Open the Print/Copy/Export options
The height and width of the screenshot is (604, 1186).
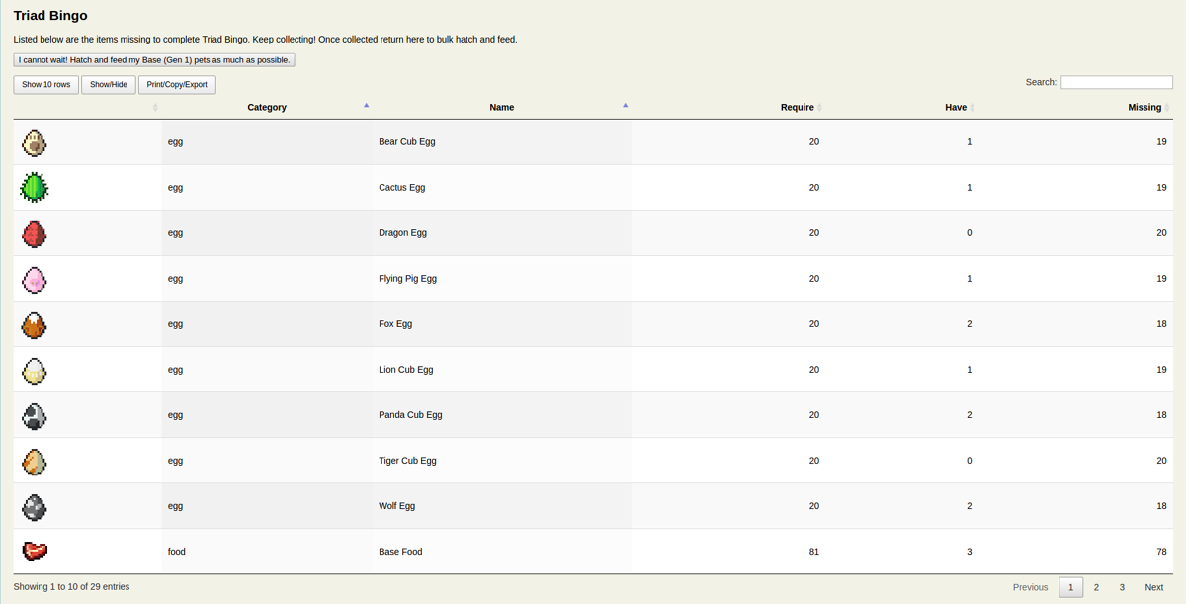[177, 84]
